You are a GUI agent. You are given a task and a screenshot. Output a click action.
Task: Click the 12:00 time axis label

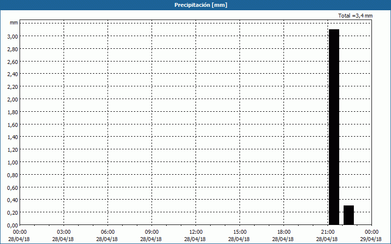click(195, 232)
